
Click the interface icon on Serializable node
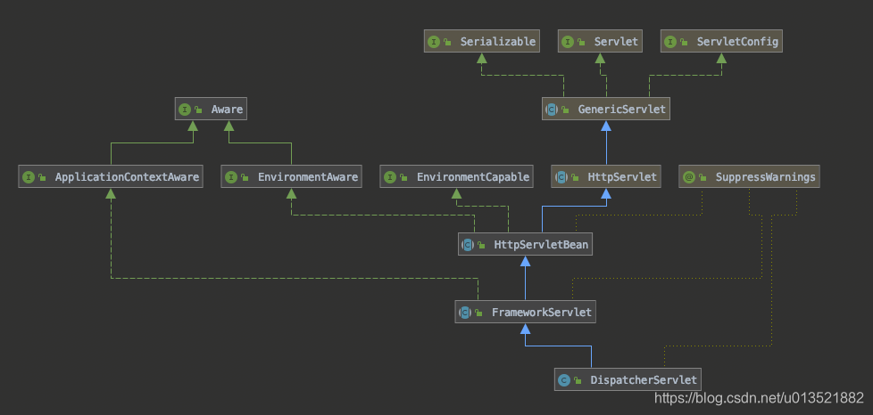[x=434, y=42]
